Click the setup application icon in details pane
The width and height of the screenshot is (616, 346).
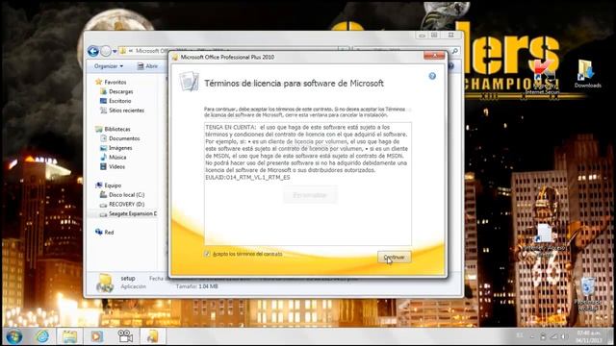click(105, 283)
